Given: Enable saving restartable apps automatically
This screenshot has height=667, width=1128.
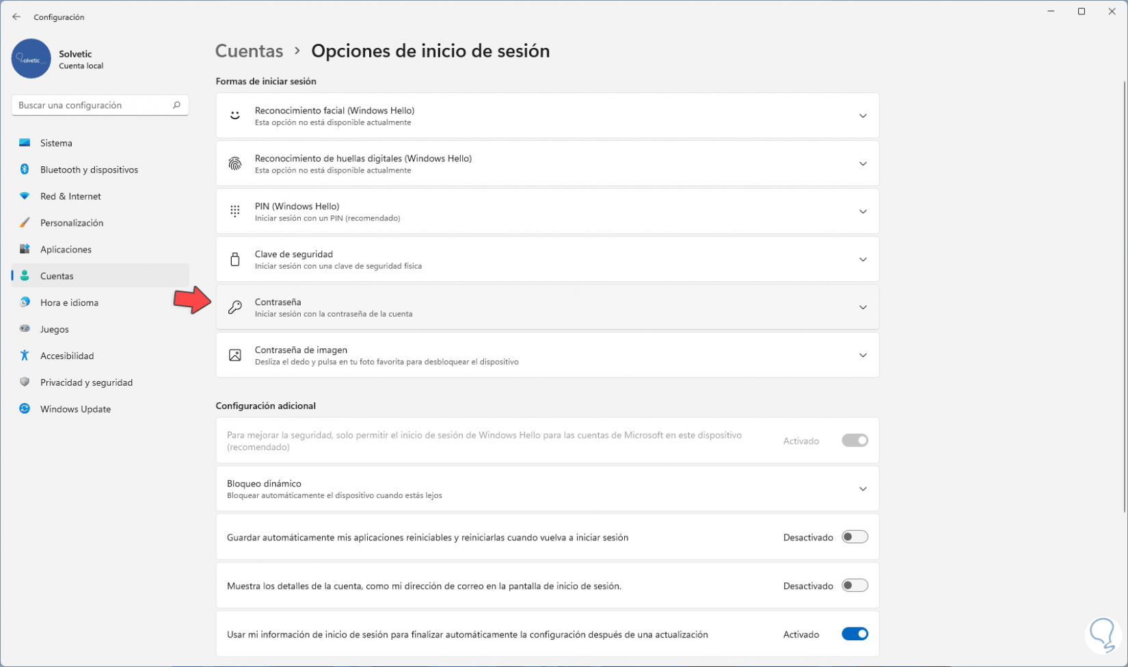Looking at the screenshot, I should [855, 537].
